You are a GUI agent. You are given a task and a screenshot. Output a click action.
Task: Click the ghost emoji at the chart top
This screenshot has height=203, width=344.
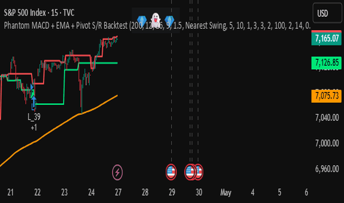[x=155, y=20]
